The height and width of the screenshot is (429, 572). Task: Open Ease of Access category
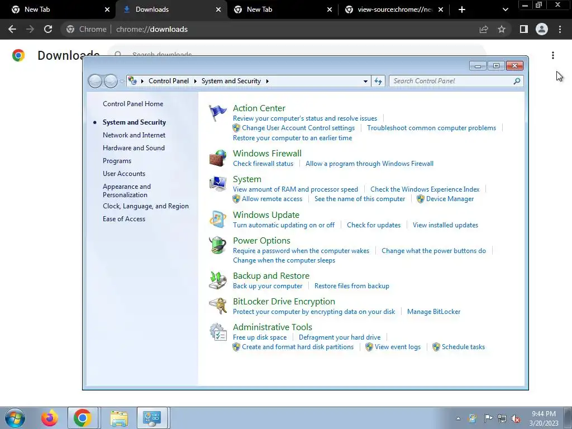pos(123,219)
